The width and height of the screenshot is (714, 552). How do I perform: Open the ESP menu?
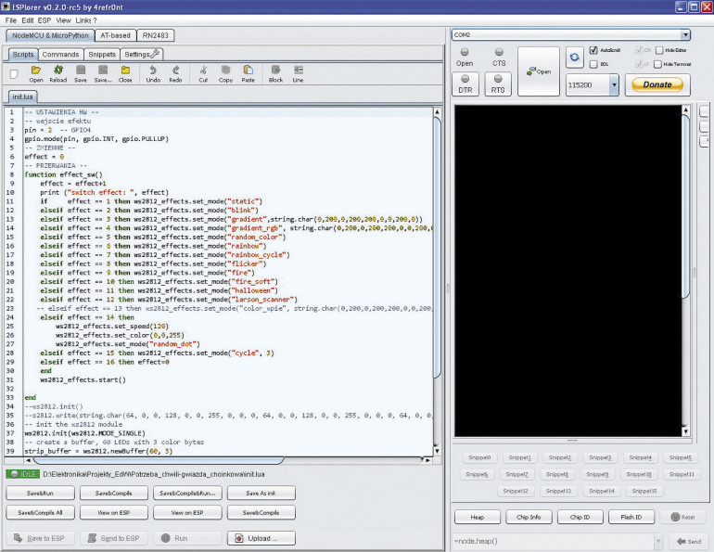click(44, 19)
